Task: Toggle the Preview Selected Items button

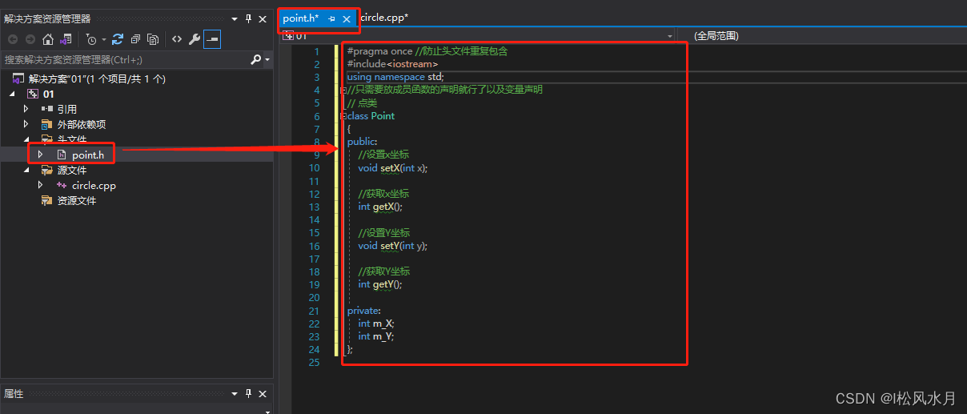Action: pos(212,39)
